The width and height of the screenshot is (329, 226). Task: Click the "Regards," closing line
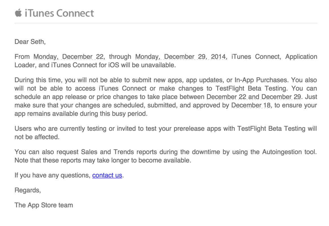pyautogui.click(x=28, y=190)
